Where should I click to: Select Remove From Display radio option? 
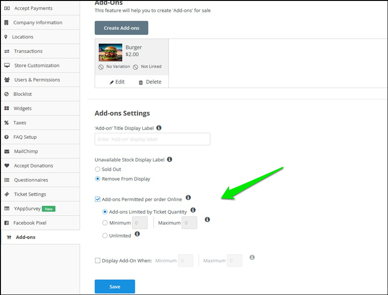point(97,179)
